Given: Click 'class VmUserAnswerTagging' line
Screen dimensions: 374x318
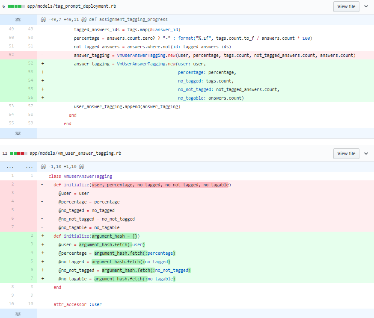Looking at the screenshot, I should pos(205,176).
